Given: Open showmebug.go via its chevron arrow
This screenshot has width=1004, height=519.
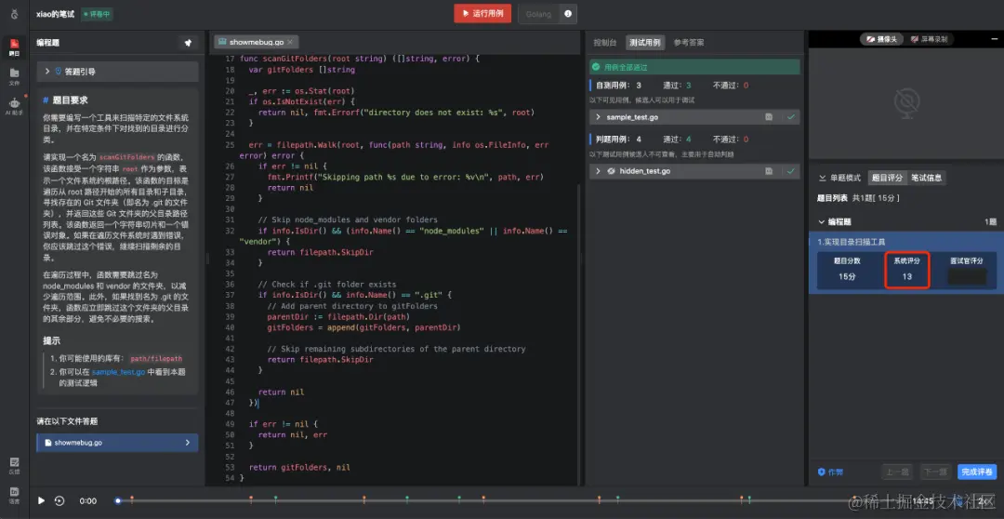Looking at the screenshot, I should point(188,443).
